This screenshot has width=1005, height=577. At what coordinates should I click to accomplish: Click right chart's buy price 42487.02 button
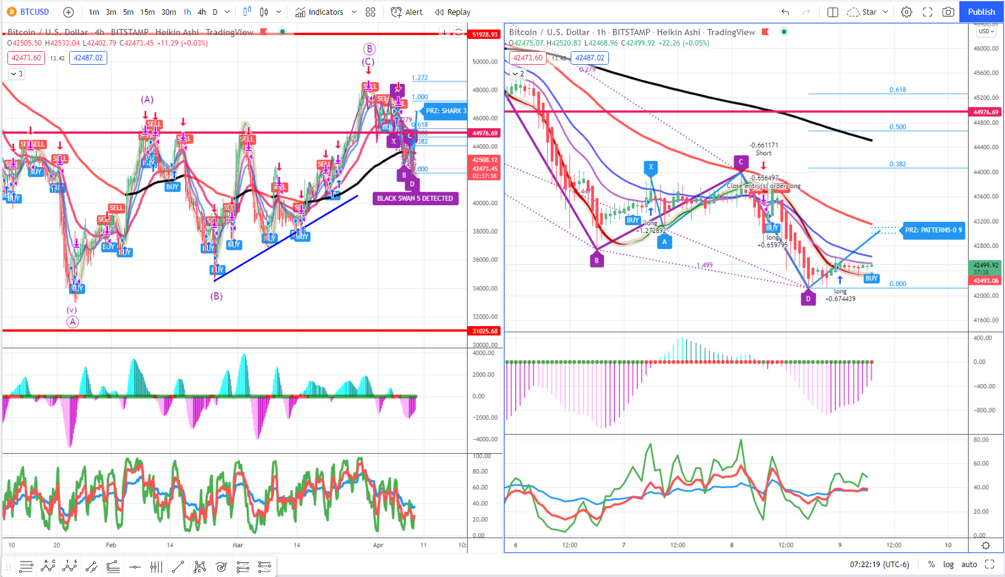[x=590, y=58]
